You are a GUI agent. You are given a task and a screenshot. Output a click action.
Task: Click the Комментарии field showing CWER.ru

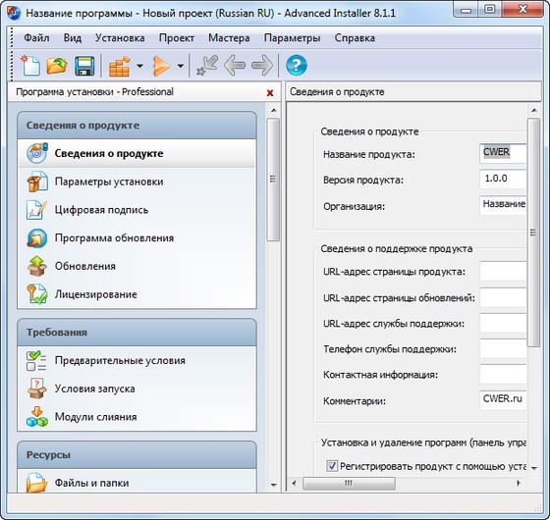[x=503, y=400]
